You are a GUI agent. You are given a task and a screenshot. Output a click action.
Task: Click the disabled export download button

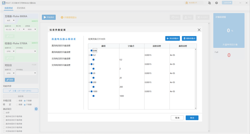tap(188, 17)
